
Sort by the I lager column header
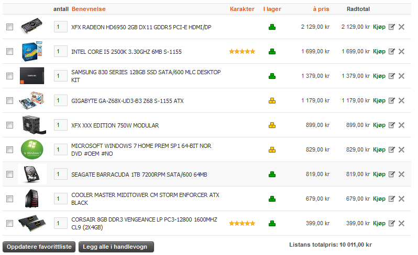tap(272, 9)
